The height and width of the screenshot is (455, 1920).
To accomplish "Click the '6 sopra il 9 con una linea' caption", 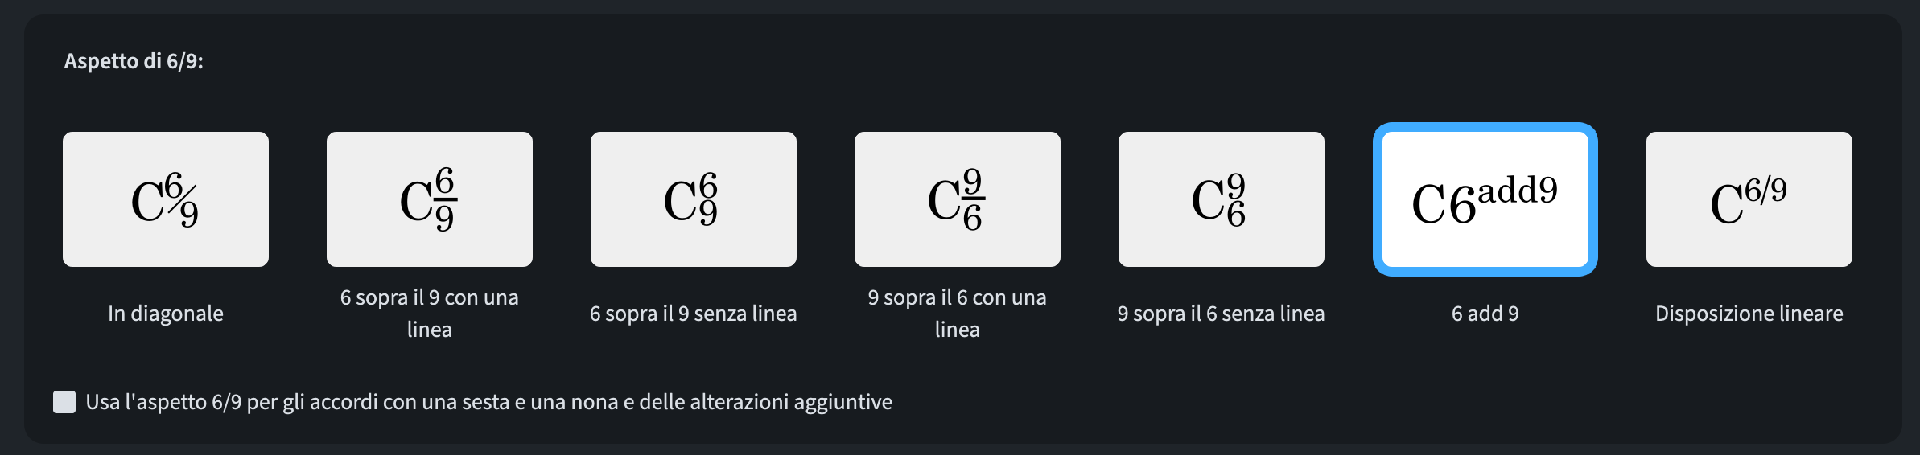I will coord(430,314).
